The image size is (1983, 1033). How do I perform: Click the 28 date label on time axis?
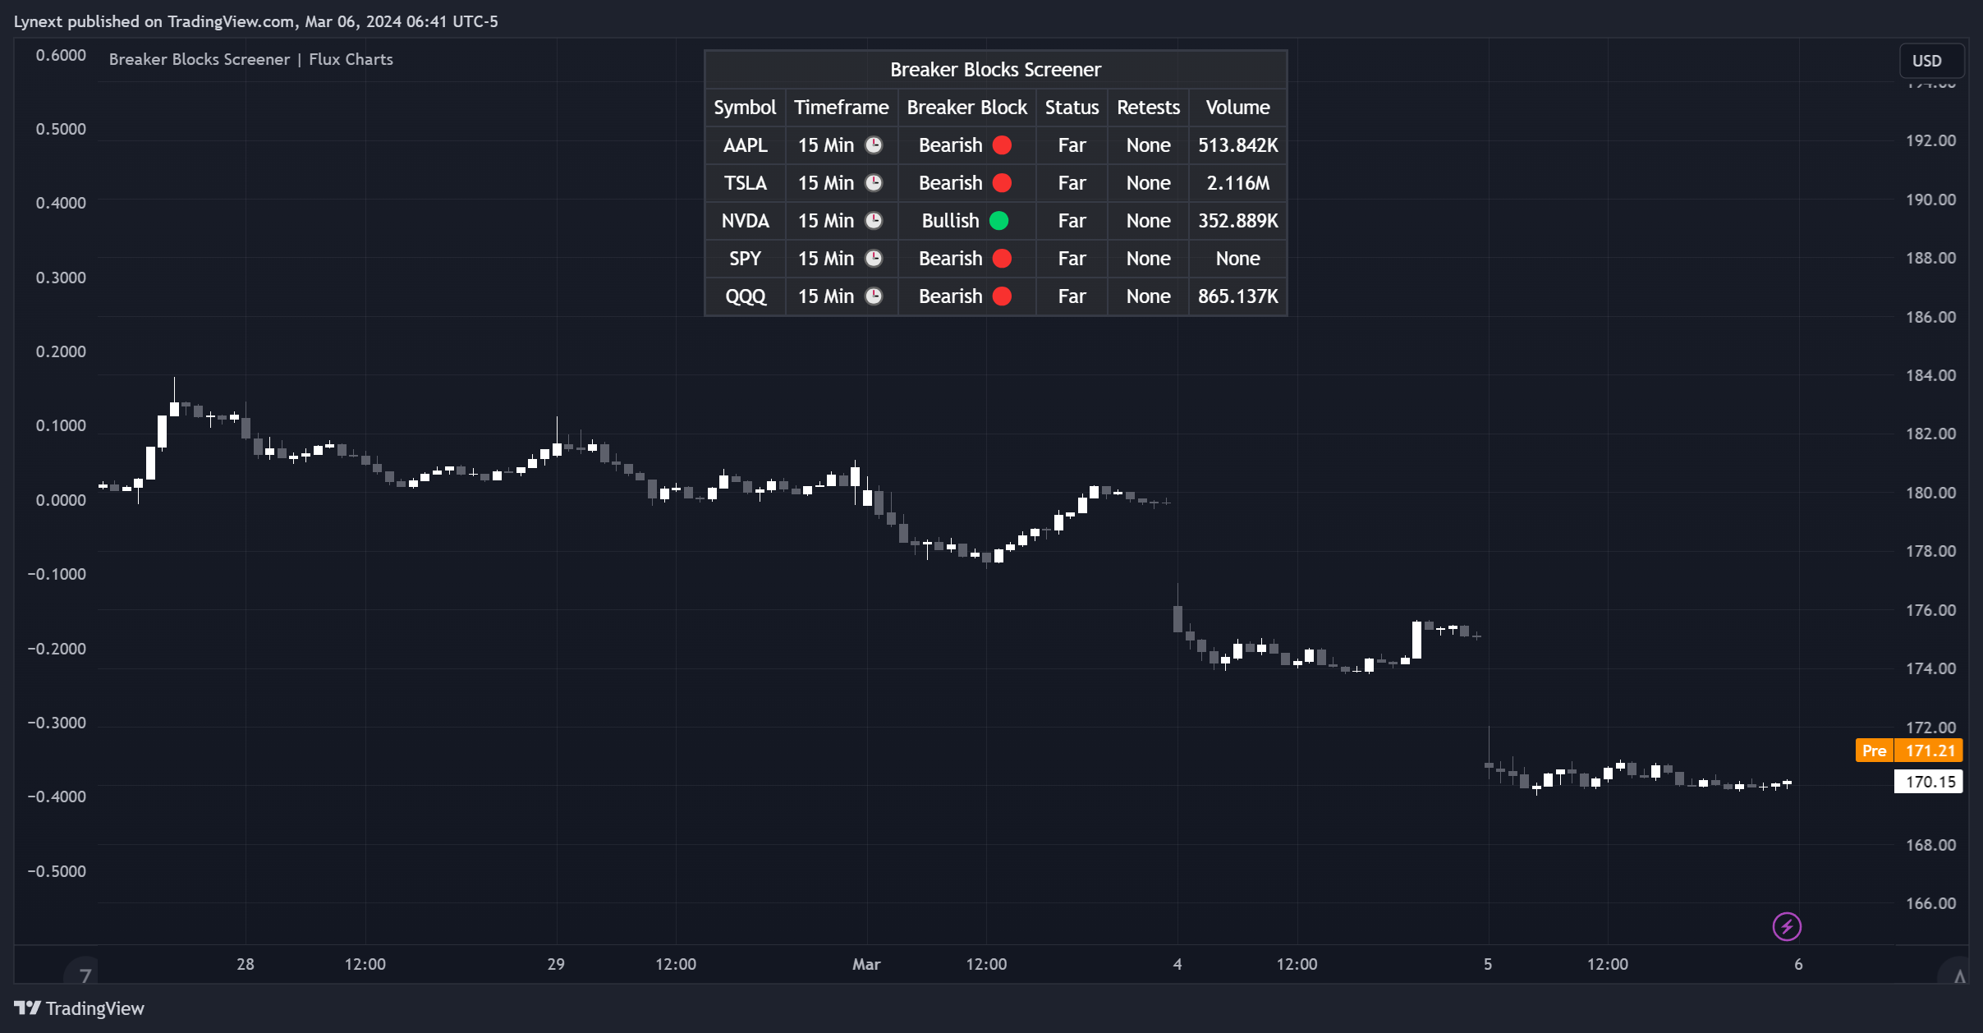pyautogui.click(x=245, y=964)
